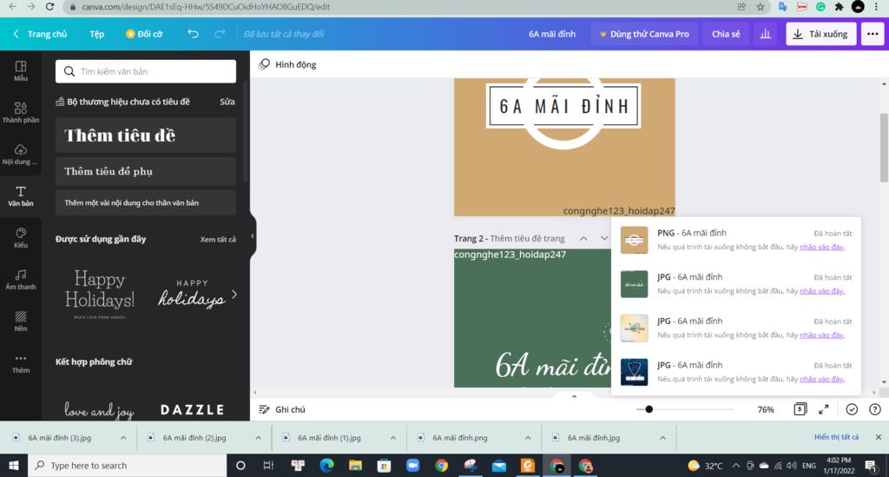Expand the page thumbnails bar chevron

(574, 396)
